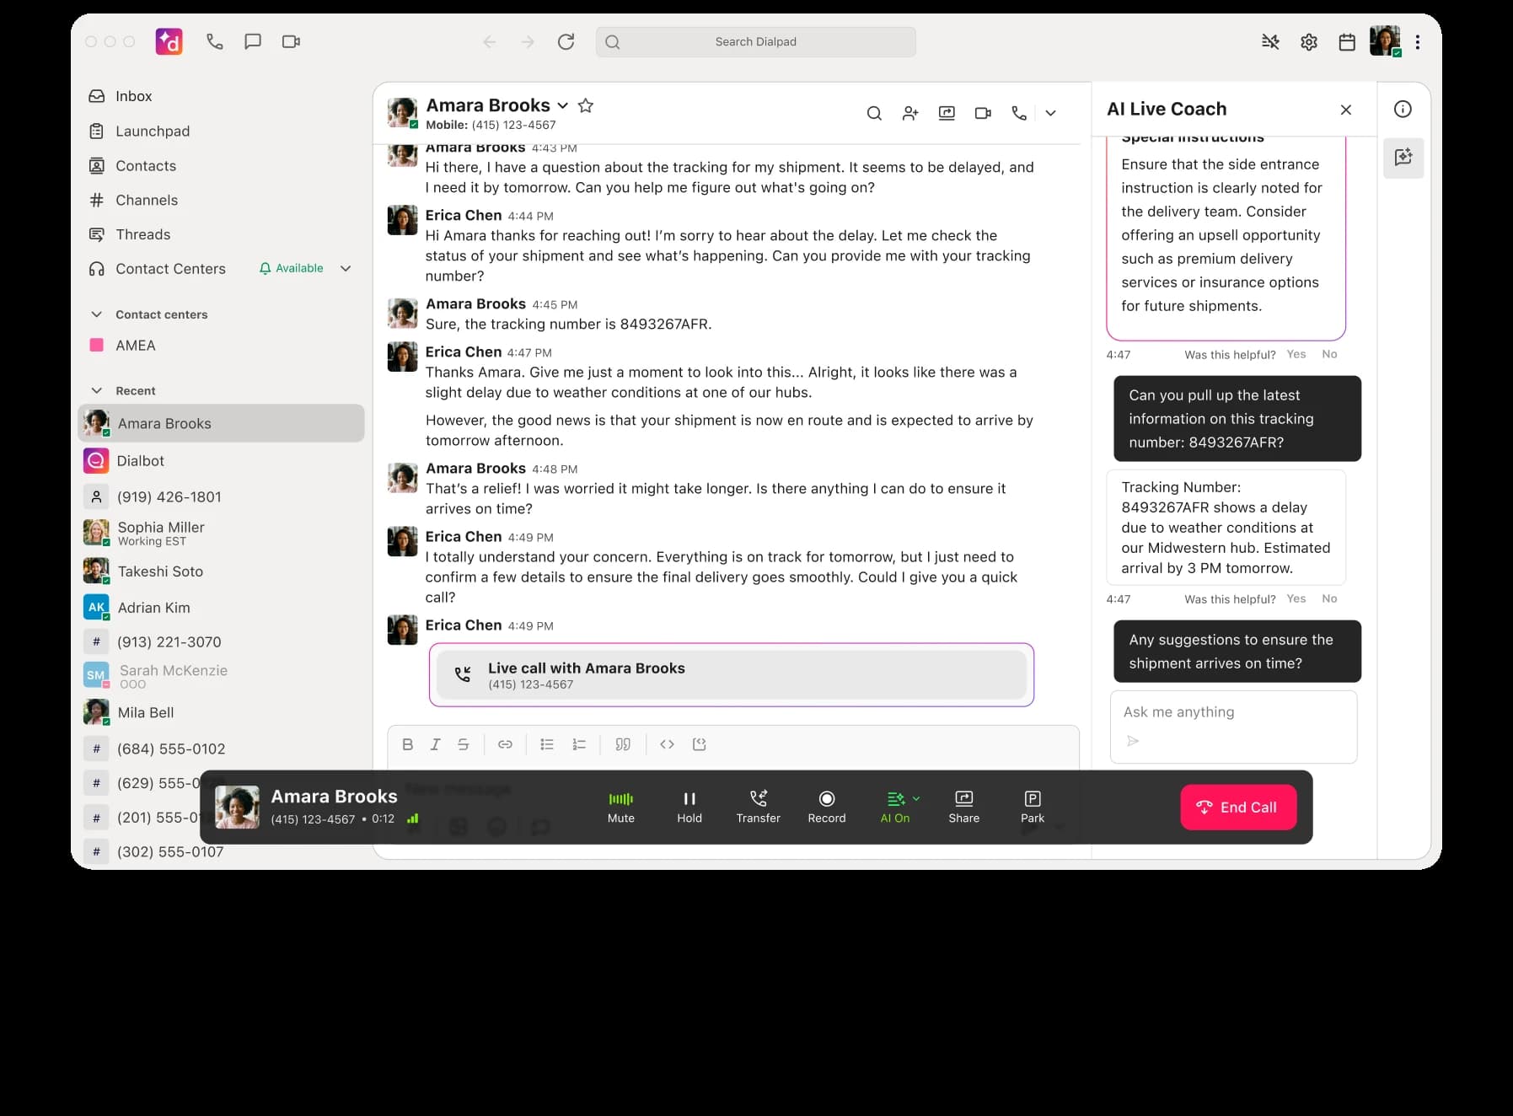The image size is (1513, 1116).
Task: Add a person to the conversation
Action: pyautogui.click(x=910, y=113)
